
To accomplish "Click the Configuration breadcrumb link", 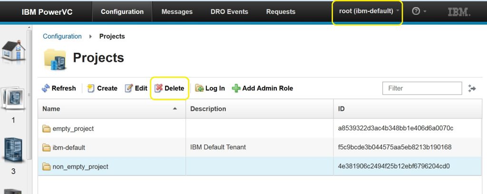I will [62, 36].
